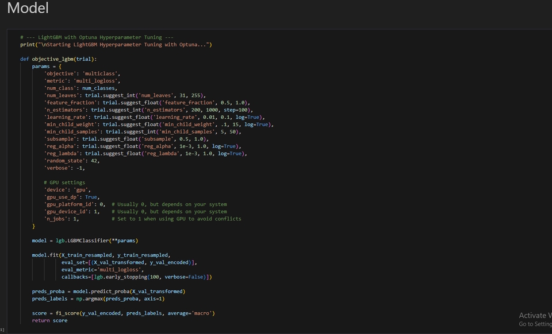
Task: Click the 'eval_set=' argument line
Action: [x=129, y=262]
